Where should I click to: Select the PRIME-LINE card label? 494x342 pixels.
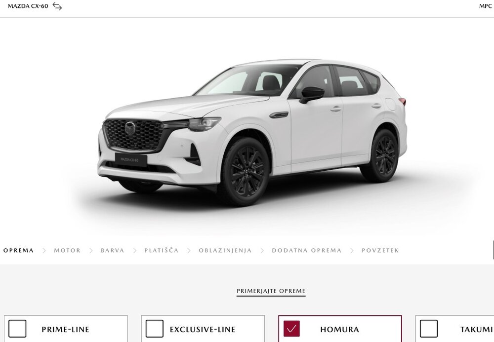66,329
